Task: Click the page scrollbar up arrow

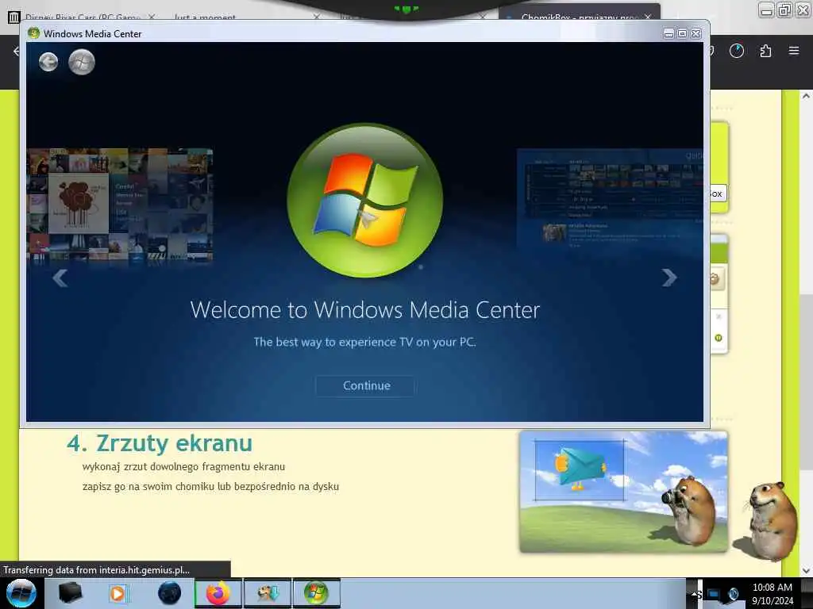Action: [x=805, y=96]
